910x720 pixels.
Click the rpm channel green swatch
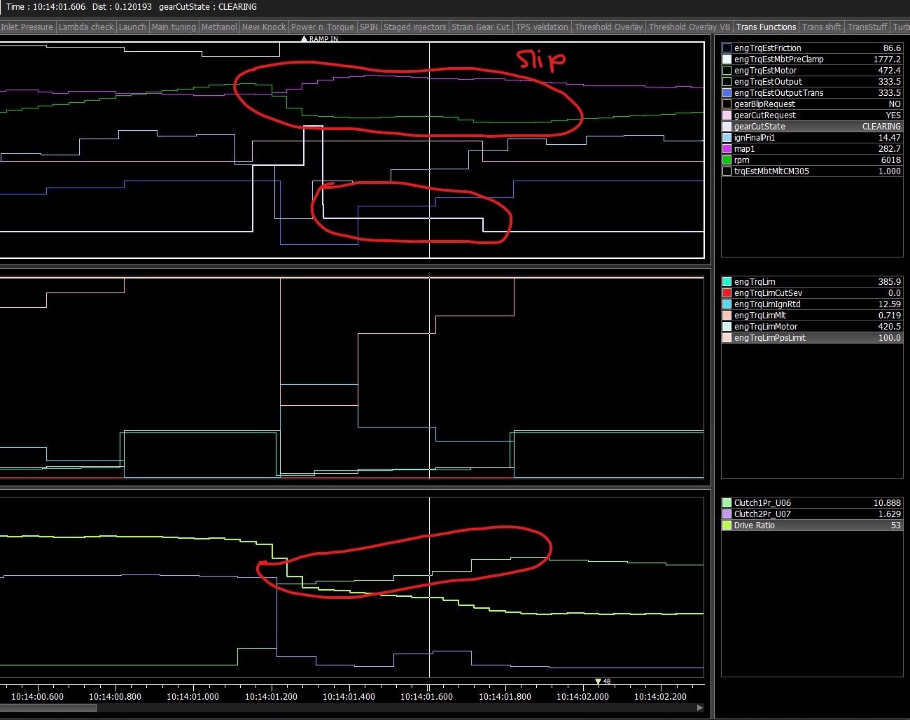(x=727, y=160)
